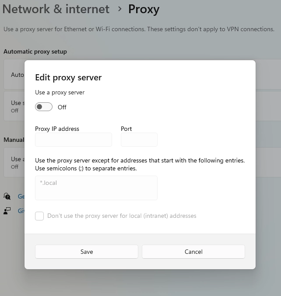Click the Port input box
281x296 pixels.
pyautogui.click(x=139, y=140)
